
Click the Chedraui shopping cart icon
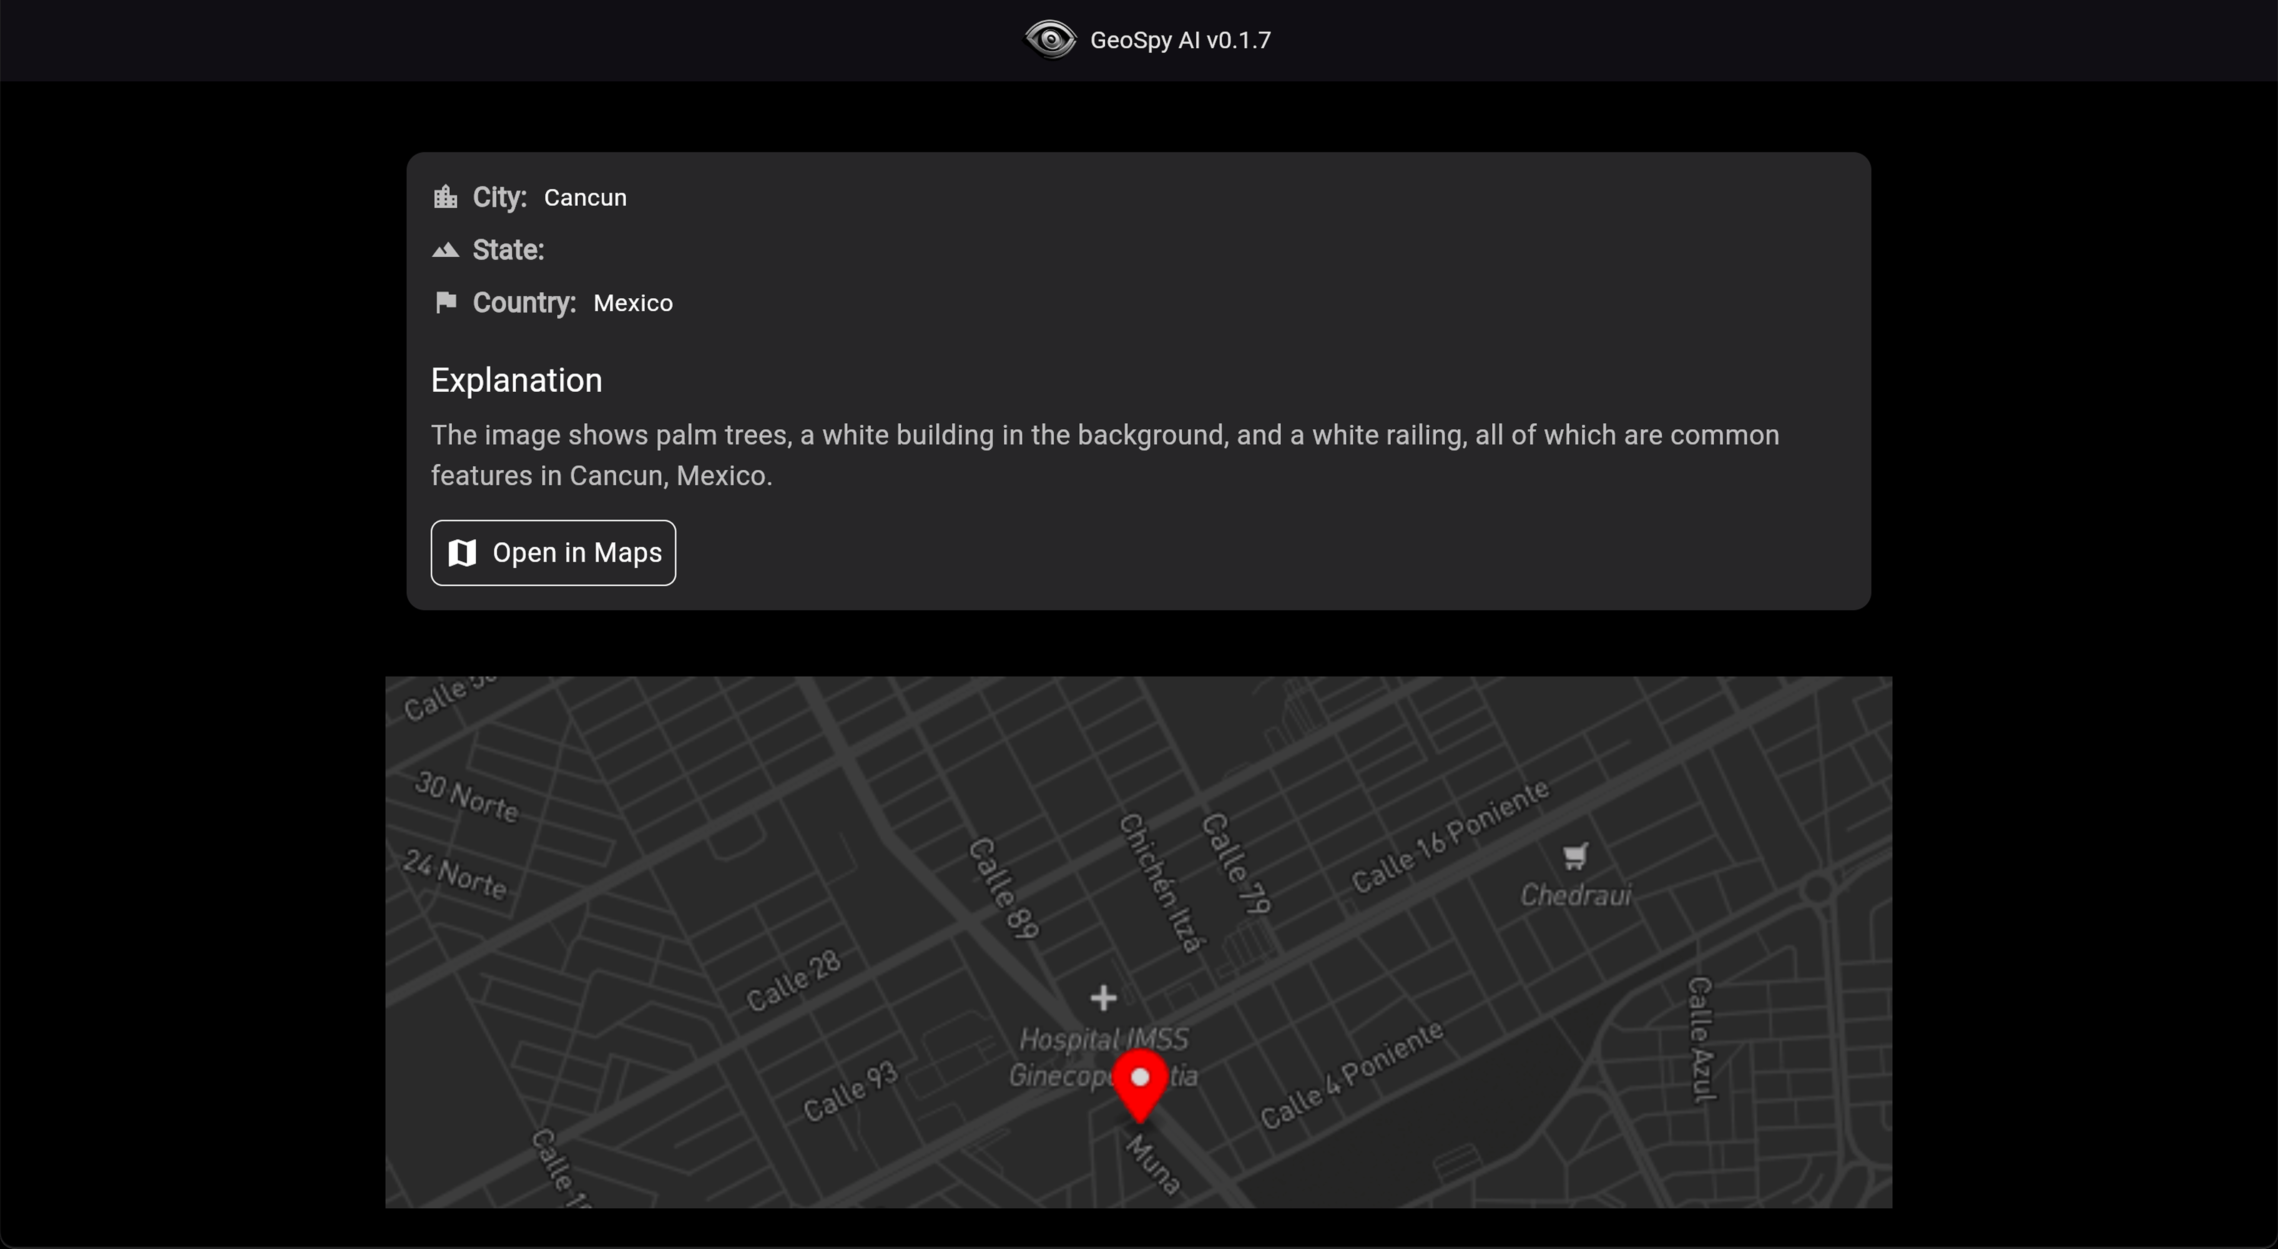tap(1575, 856)
